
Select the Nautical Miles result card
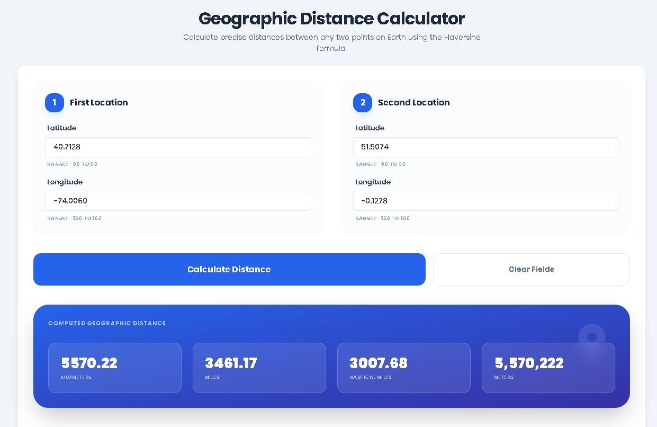coord(403,368)
